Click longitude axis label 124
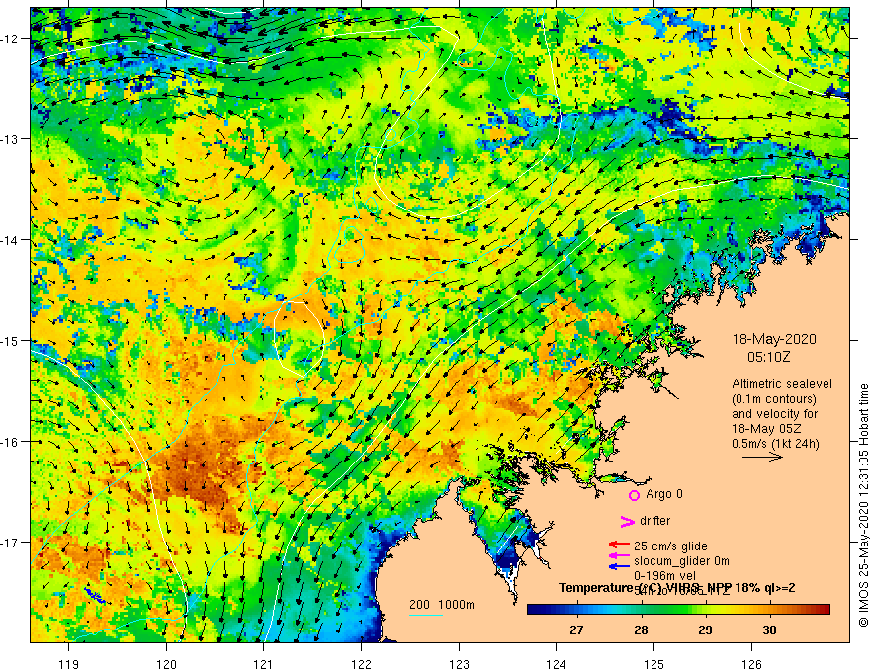The image size is (870, 672). click(x=556, y=664)
